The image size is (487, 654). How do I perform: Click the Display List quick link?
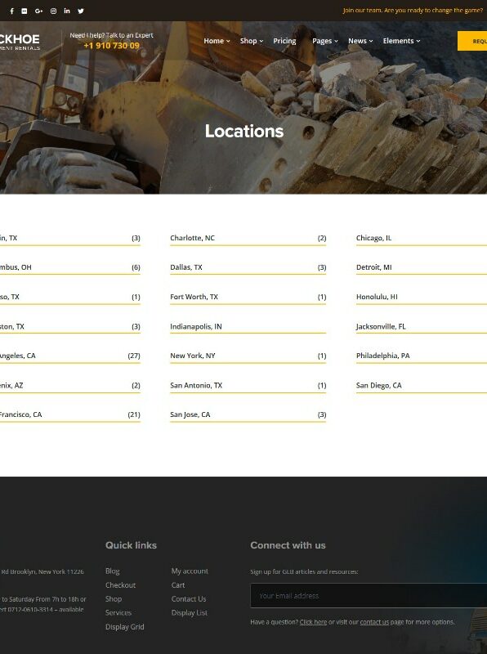[x=190, y=612]
